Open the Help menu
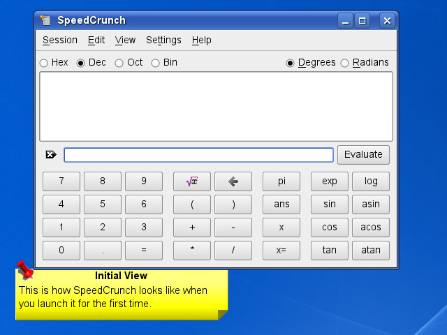The height and width of the screenshot is (335, 447). 202,40
